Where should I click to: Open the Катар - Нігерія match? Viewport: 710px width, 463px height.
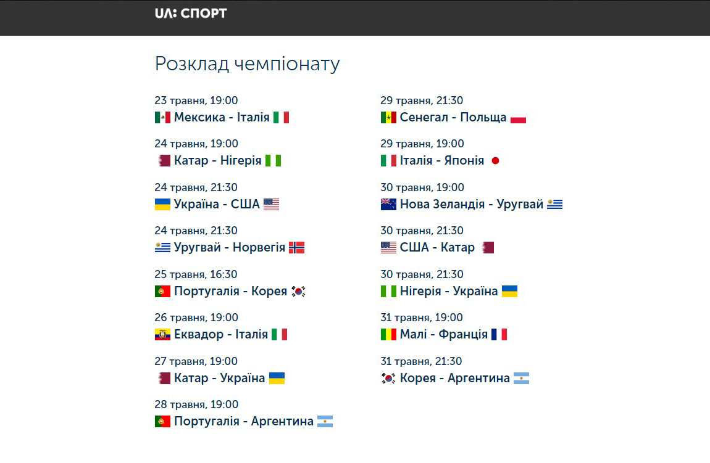point(218,160)
